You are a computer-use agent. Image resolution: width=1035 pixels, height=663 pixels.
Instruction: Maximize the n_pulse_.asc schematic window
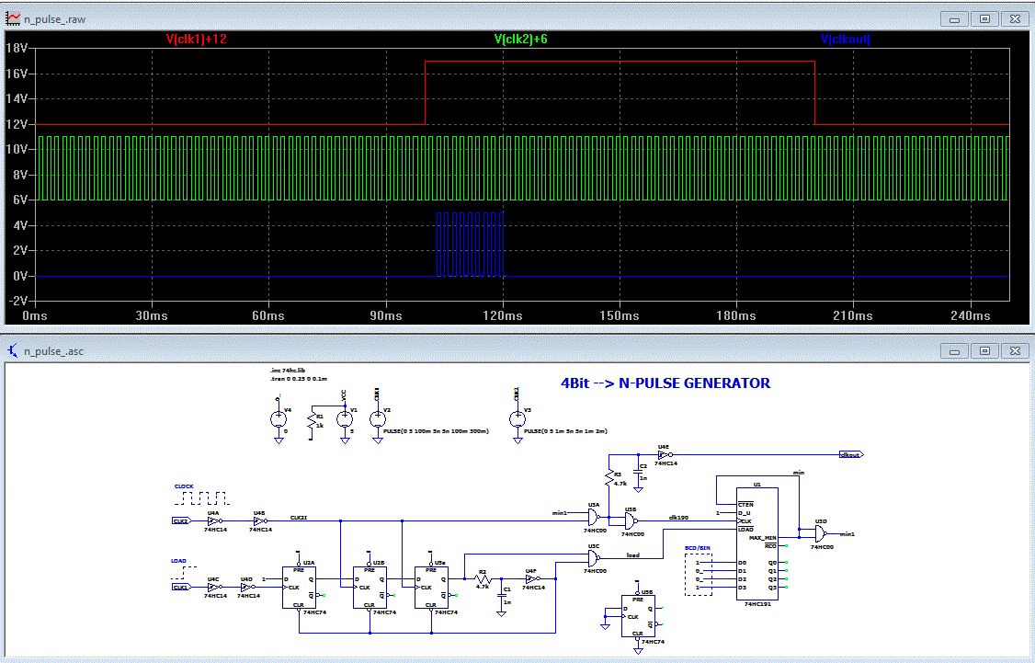coord(984,350)
